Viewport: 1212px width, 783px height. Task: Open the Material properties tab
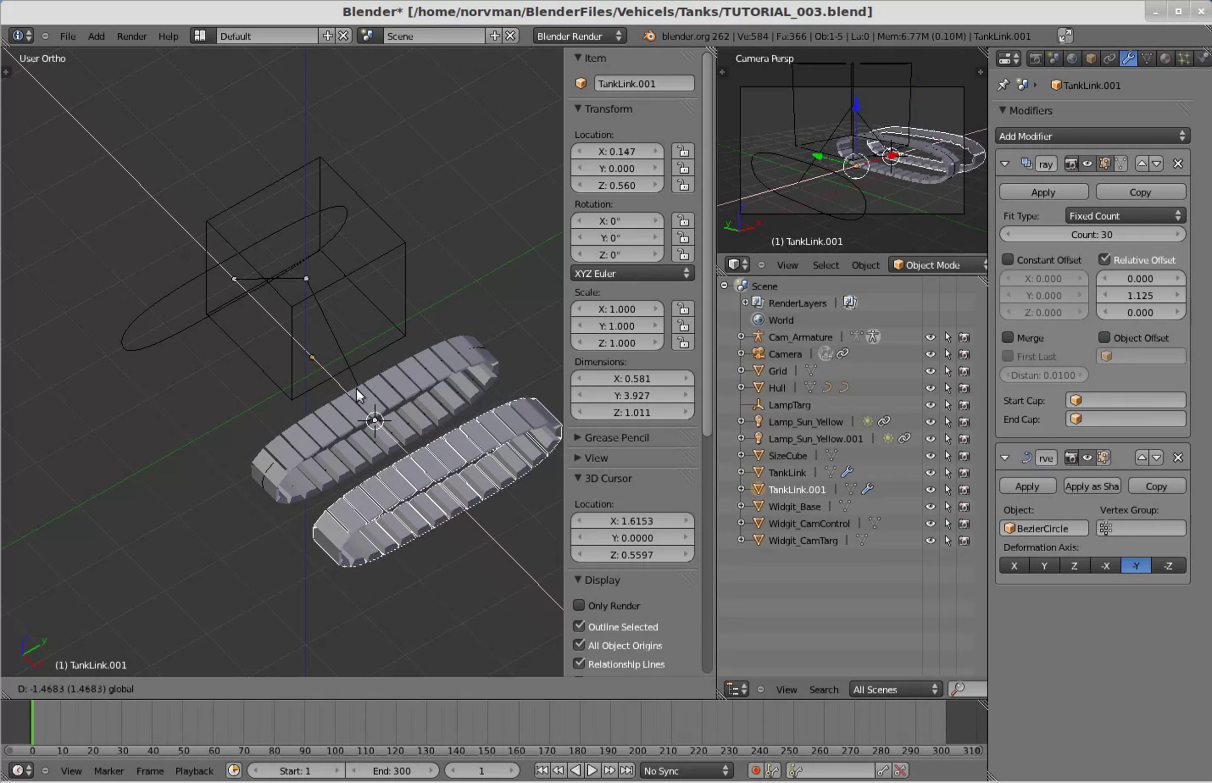(1165, 59)
